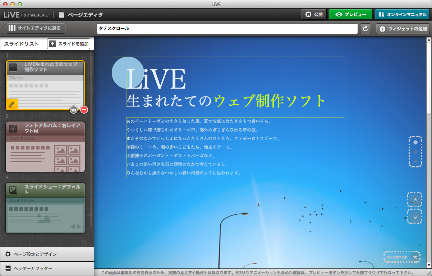The width and height of the screenshot is (432, 276).
Task: Open the プレビュー preview button
Action: click(350, 15)
